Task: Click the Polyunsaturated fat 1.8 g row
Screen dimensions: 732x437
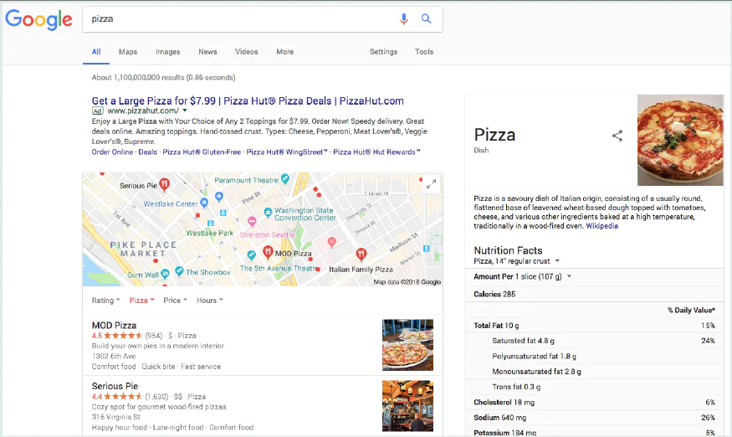Action: 594,356
